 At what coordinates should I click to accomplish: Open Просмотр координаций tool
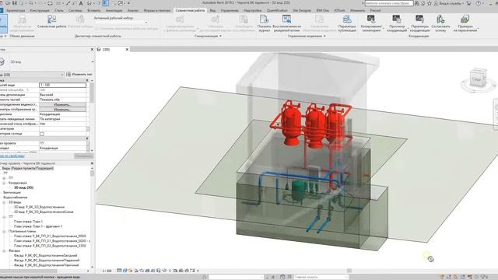click(x=397, y=23)
